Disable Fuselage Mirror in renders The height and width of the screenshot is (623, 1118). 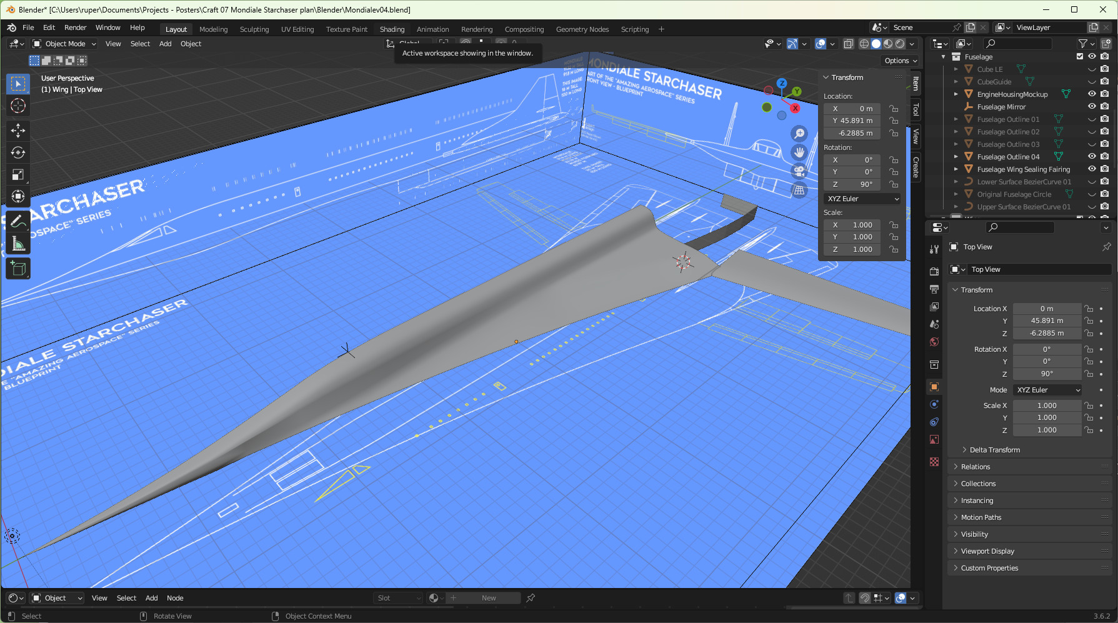(x=1104, y=106)
